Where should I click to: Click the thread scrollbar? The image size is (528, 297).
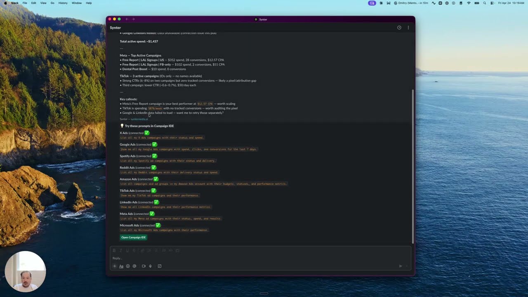point(412,166)
